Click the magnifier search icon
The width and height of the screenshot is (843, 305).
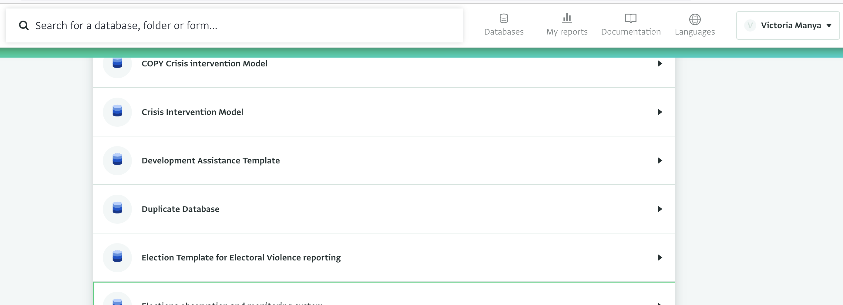point(24,25)
